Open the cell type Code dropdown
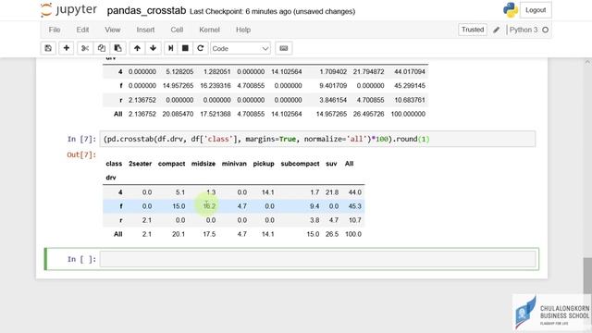 pos(240,48)
